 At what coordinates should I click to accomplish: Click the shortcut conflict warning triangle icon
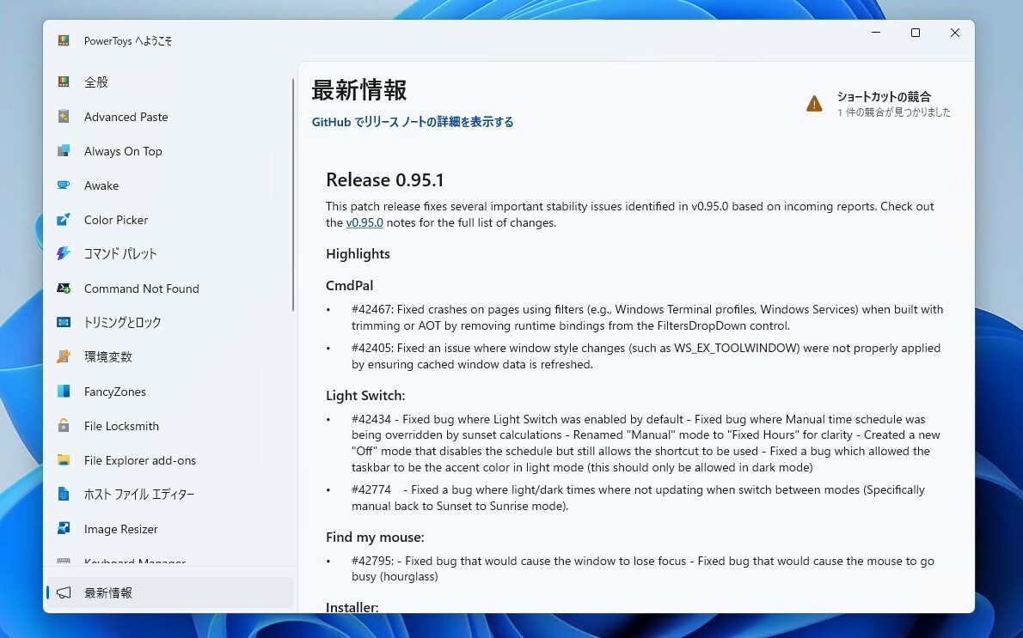coord(814,104)
